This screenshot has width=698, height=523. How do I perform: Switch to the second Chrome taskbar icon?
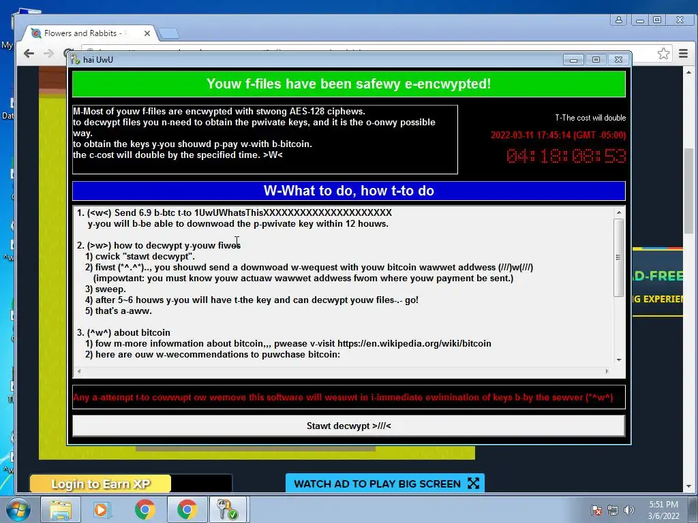187,509
